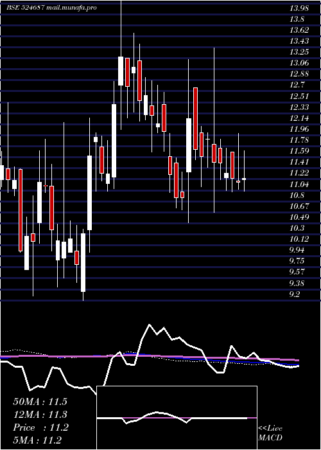Viewport: 321px width, 450px height.
Task: Select the 9.94 price level
Action: point(297,249)
